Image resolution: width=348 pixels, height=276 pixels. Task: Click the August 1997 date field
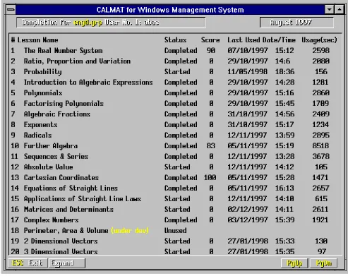(x=296, y=23)
